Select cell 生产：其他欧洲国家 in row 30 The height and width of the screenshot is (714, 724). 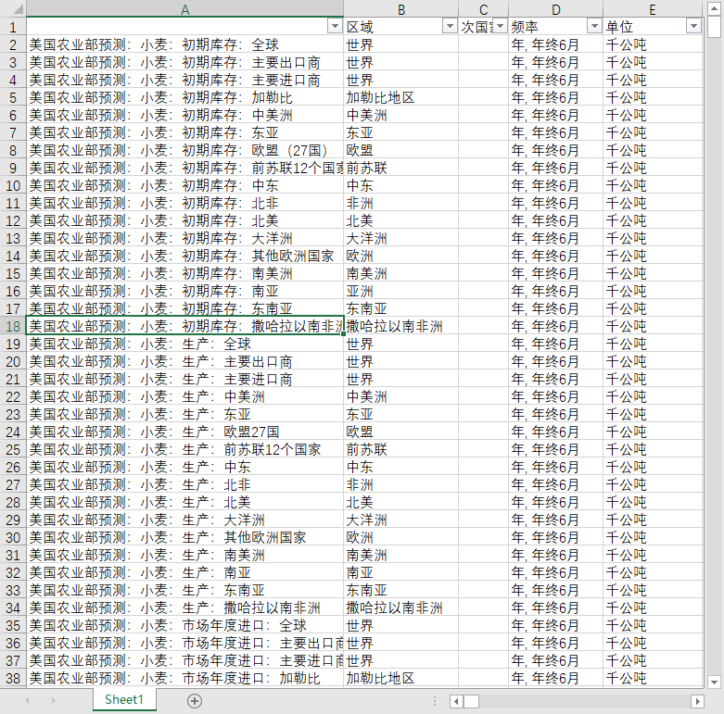point(184,537)
